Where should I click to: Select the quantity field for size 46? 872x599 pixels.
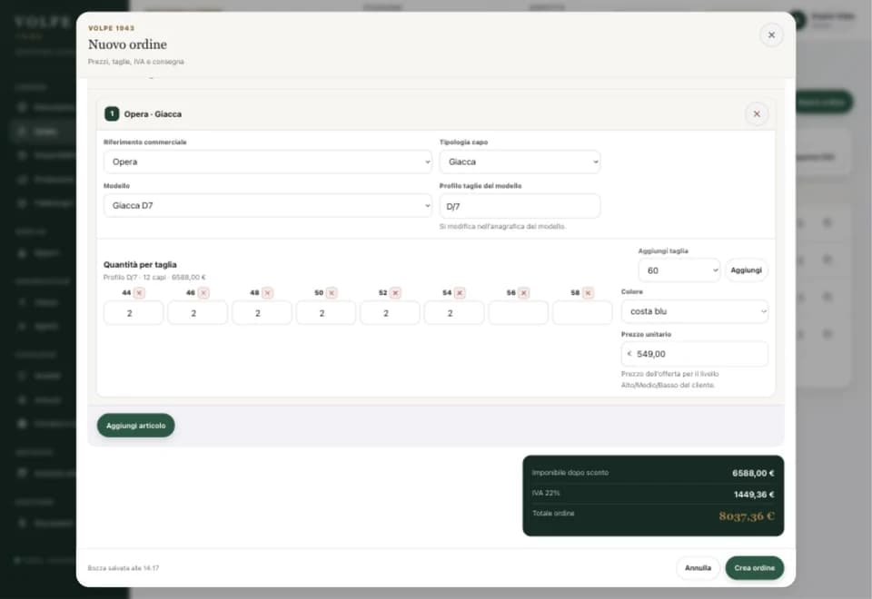[x=197, y=313]
